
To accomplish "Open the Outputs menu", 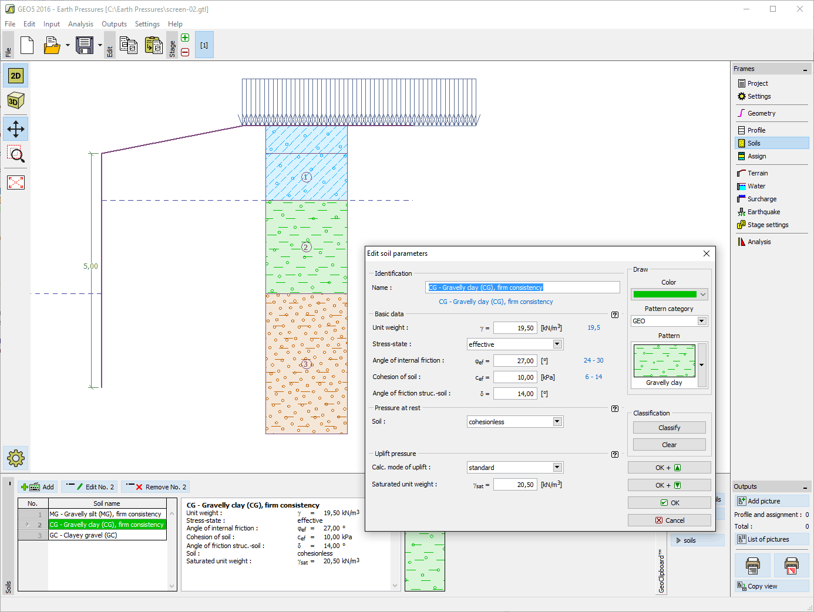I will click(x=114, y=24).
